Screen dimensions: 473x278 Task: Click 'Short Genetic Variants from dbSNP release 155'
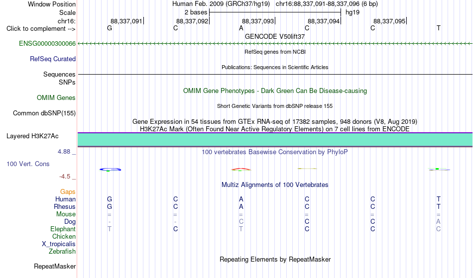point(275,106)
